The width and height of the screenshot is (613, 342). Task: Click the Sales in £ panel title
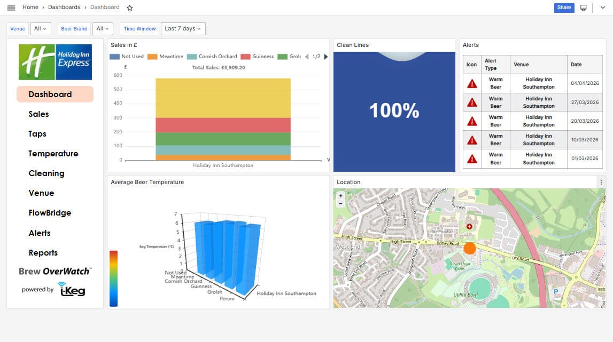pyautogui.click(x=124, y=45)
